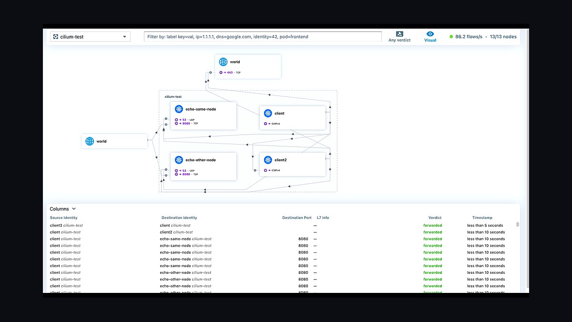572x322 pixels.
Task: Expand the Columns chevron
Action: coord(74,209)
